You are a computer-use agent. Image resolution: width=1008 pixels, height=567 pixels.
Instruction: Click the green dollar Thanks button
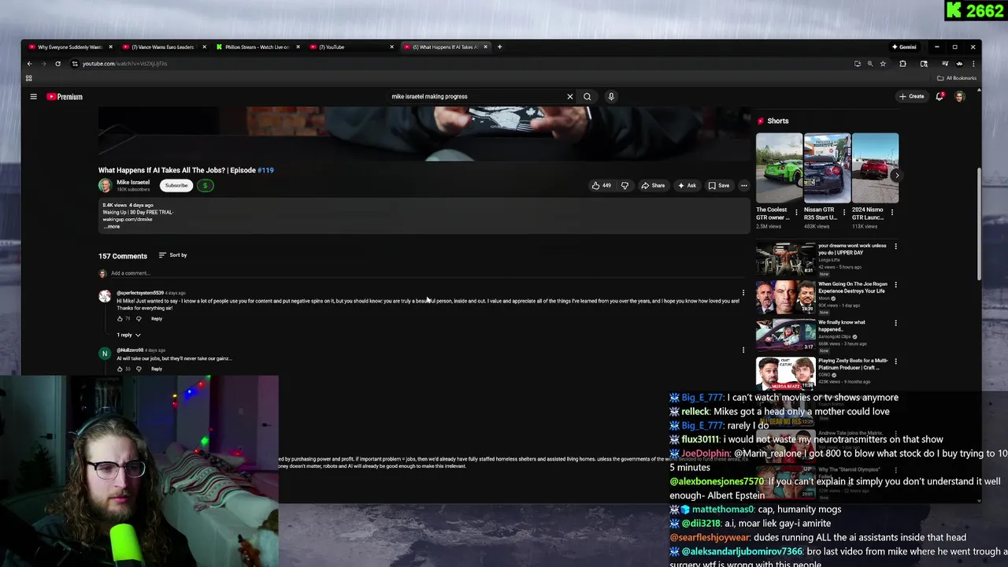[205, 186]
